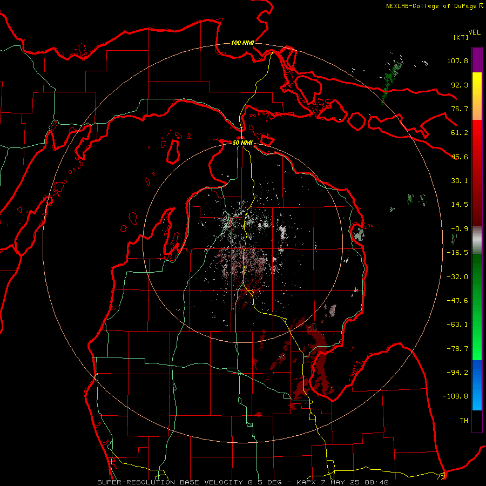Click the -78.7 velocity scale value
This screenshot has width=486, height=486.
[457, 349]
